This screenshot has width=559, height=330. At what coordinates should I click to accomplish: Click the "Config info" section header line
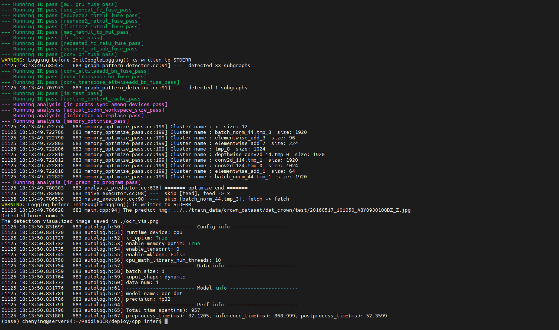[214, 227]
